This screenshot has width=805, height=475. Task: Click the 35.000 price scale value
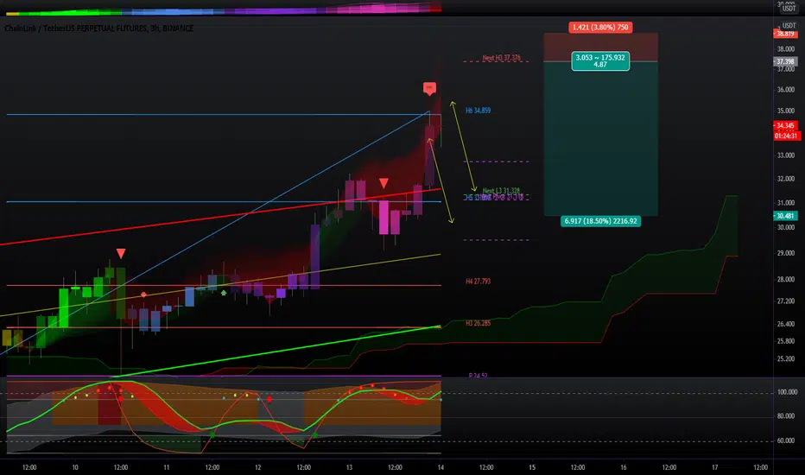point(786,111)
